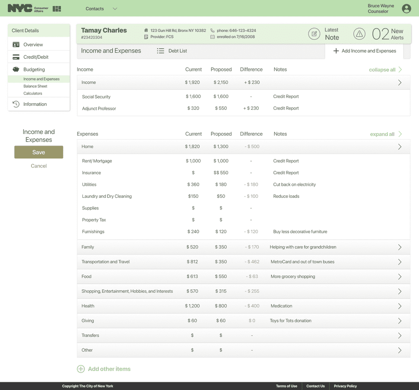This screenshot has width=419, height=390.
Task: Click the Information history clock icon
Action: point(16,104)
